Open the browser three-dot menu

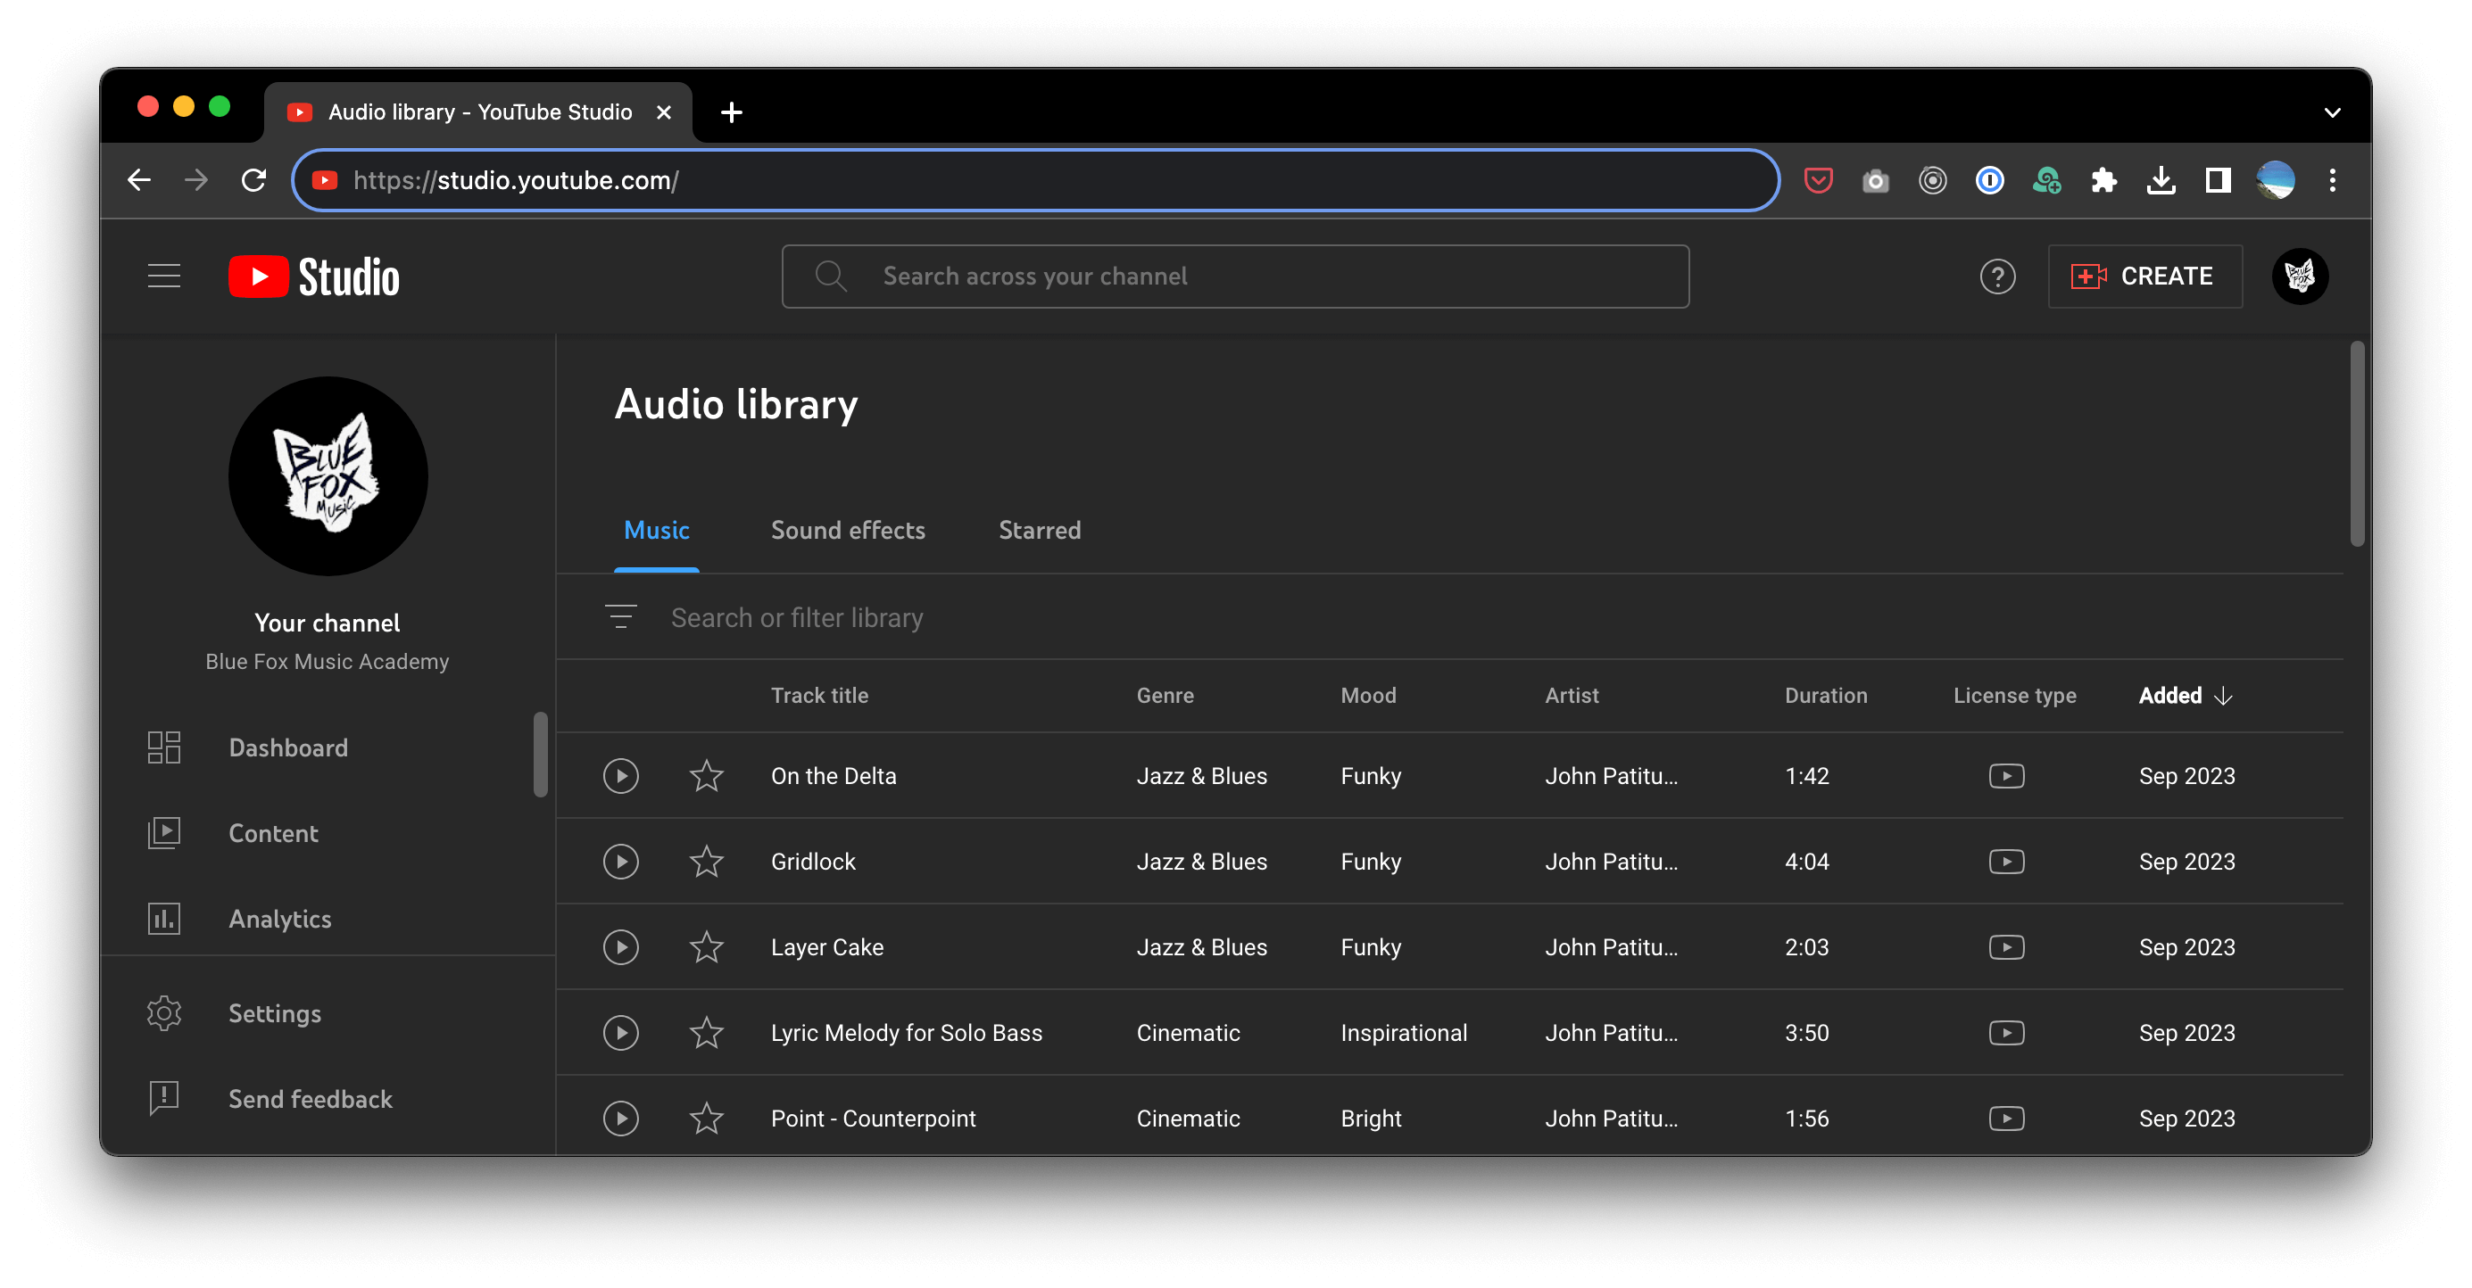[x=2332, y=180]
